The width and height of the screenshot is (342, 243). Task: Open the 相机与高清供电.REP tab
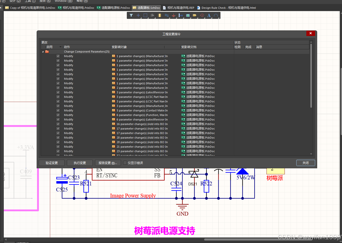pos(179,8)
